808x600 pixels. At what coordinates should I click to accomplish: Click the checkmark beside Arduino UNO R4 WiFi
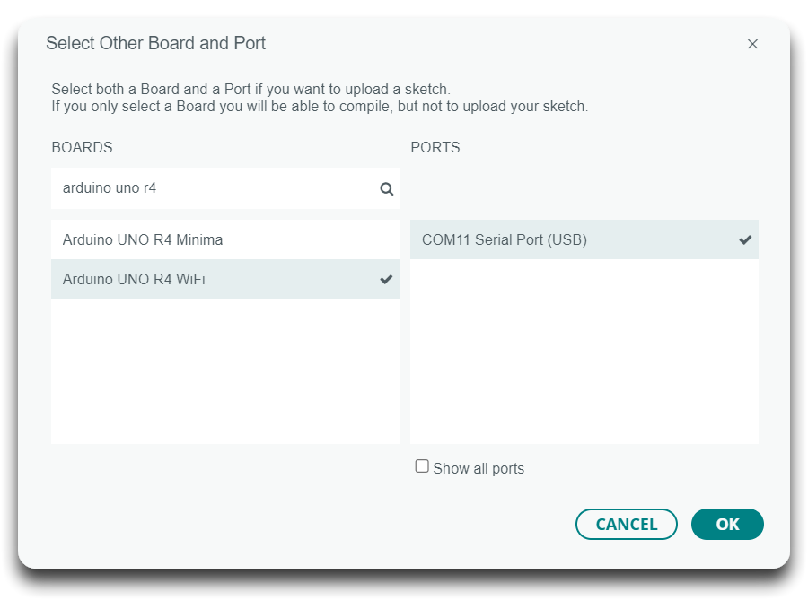pos(386,280)
